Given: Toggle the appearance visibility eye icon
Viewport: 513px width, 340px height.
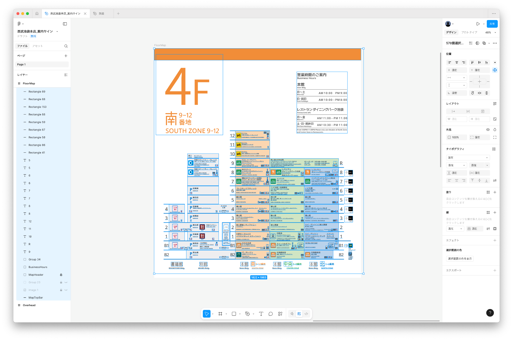Looking at the screenshot, I should pos(488,130).
